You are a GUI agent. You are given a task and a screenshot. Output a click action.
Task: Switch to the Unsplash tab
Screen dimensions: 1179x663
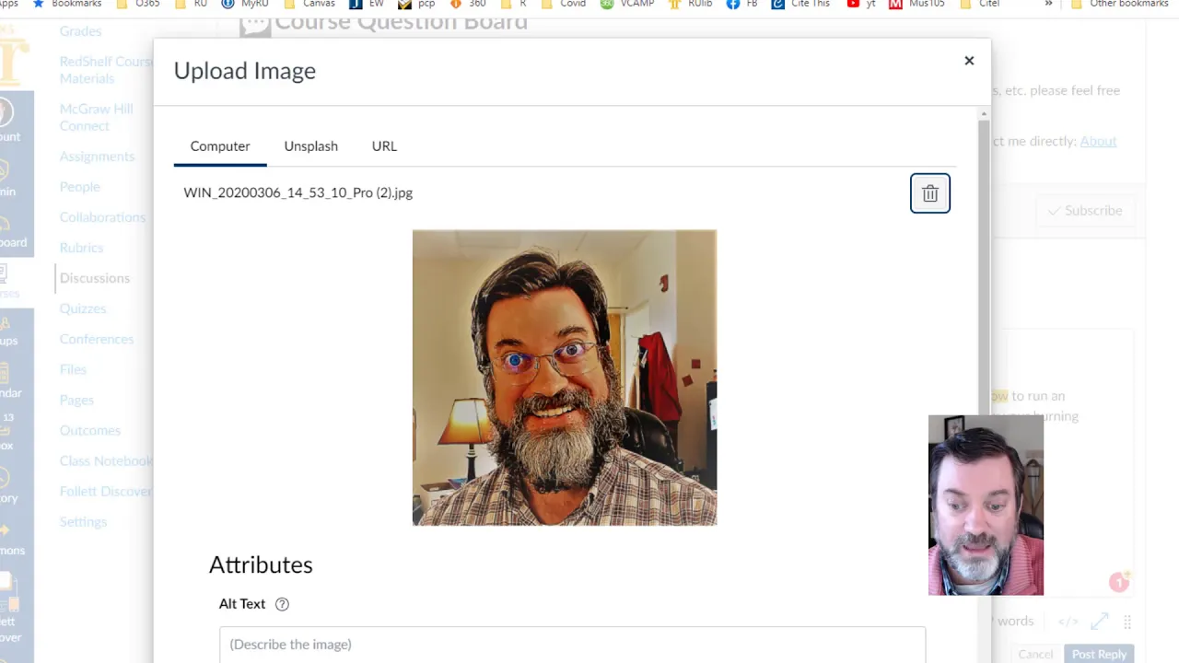[x=310, y=146]
